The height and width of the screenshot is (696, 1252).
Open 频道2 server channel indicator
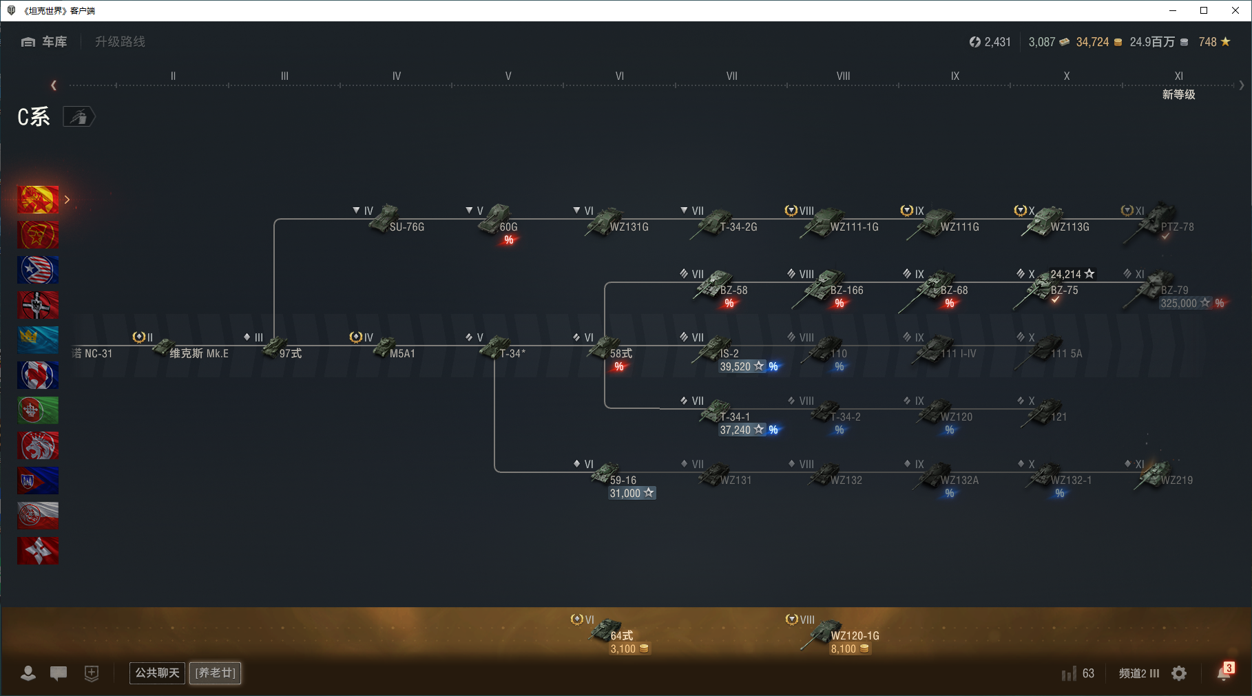(1139, 673)
